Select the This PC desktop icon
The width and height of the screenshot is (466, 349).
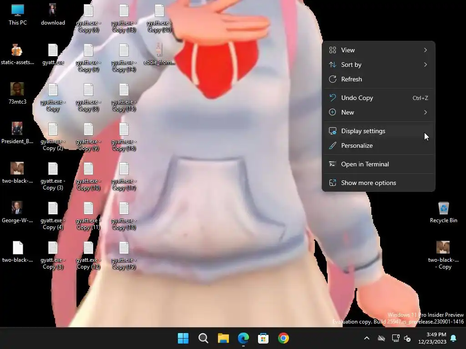(18, 15)
